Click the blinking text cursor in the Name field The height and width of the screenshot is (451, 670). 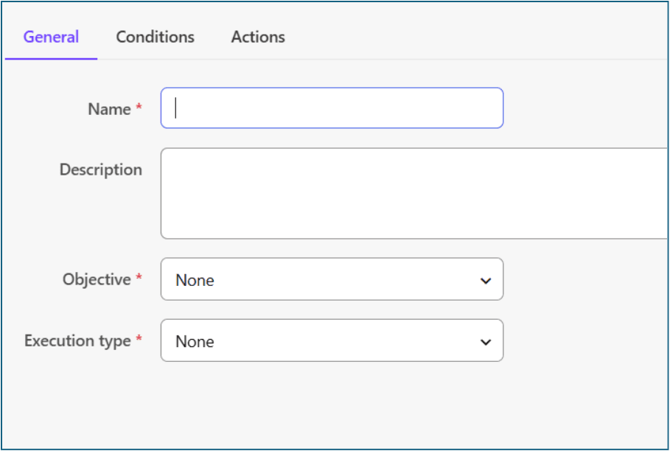(x=175, y=108)
